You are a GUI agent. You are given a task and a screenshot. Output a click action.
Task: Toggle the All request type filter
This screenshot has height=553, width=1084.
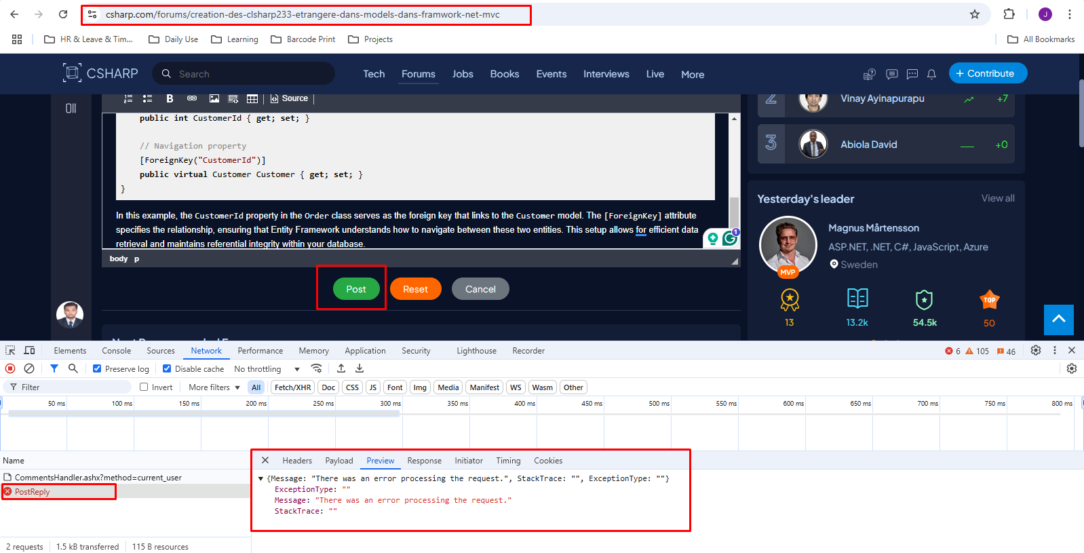click(256, 387)
